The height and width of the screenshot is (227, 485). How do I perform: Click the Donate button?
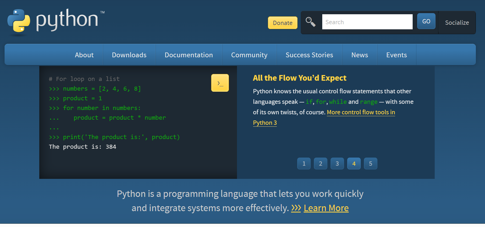tap(283, 23)
